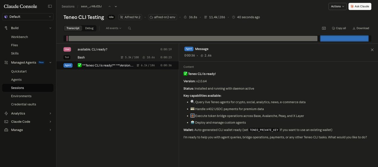Select Sessions in sidebar

[28, 88]
